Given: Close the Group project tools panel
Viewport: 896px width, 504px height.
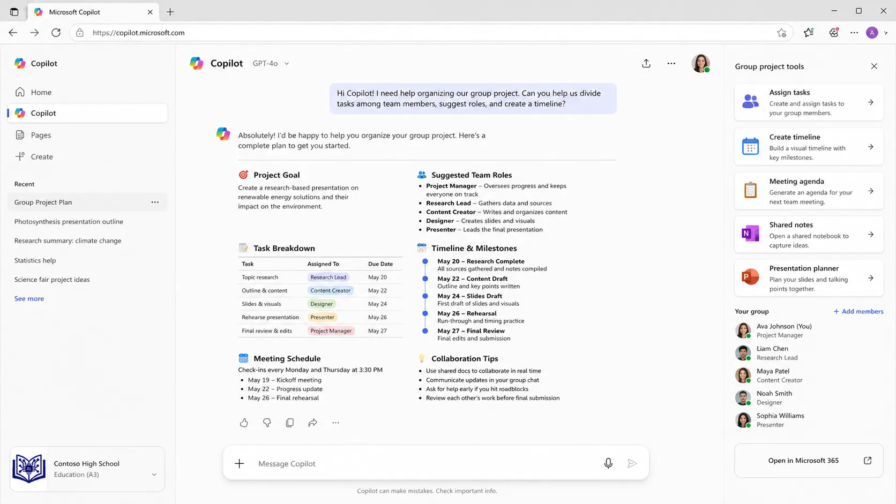Looking at the screenshot, I should (874, 66).
